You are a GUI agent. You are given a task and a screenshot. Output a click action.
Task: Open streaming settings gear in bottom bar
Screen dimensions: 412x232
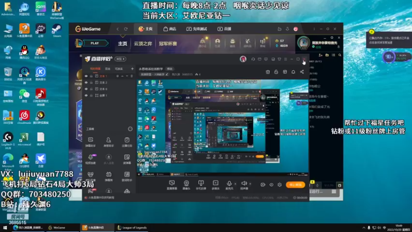(280, 185)
